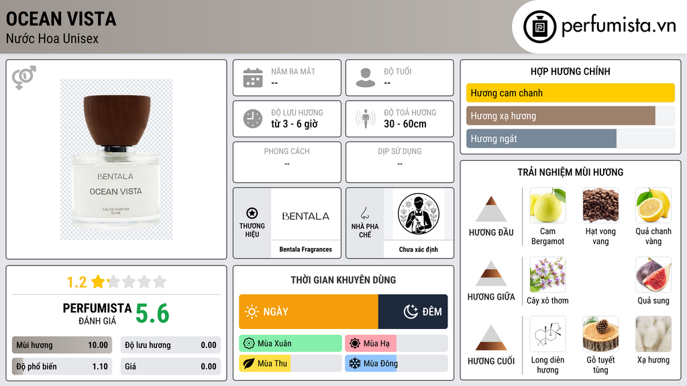Click the 1.2 star rating value
687x386 pixels.
pos(76,282)
